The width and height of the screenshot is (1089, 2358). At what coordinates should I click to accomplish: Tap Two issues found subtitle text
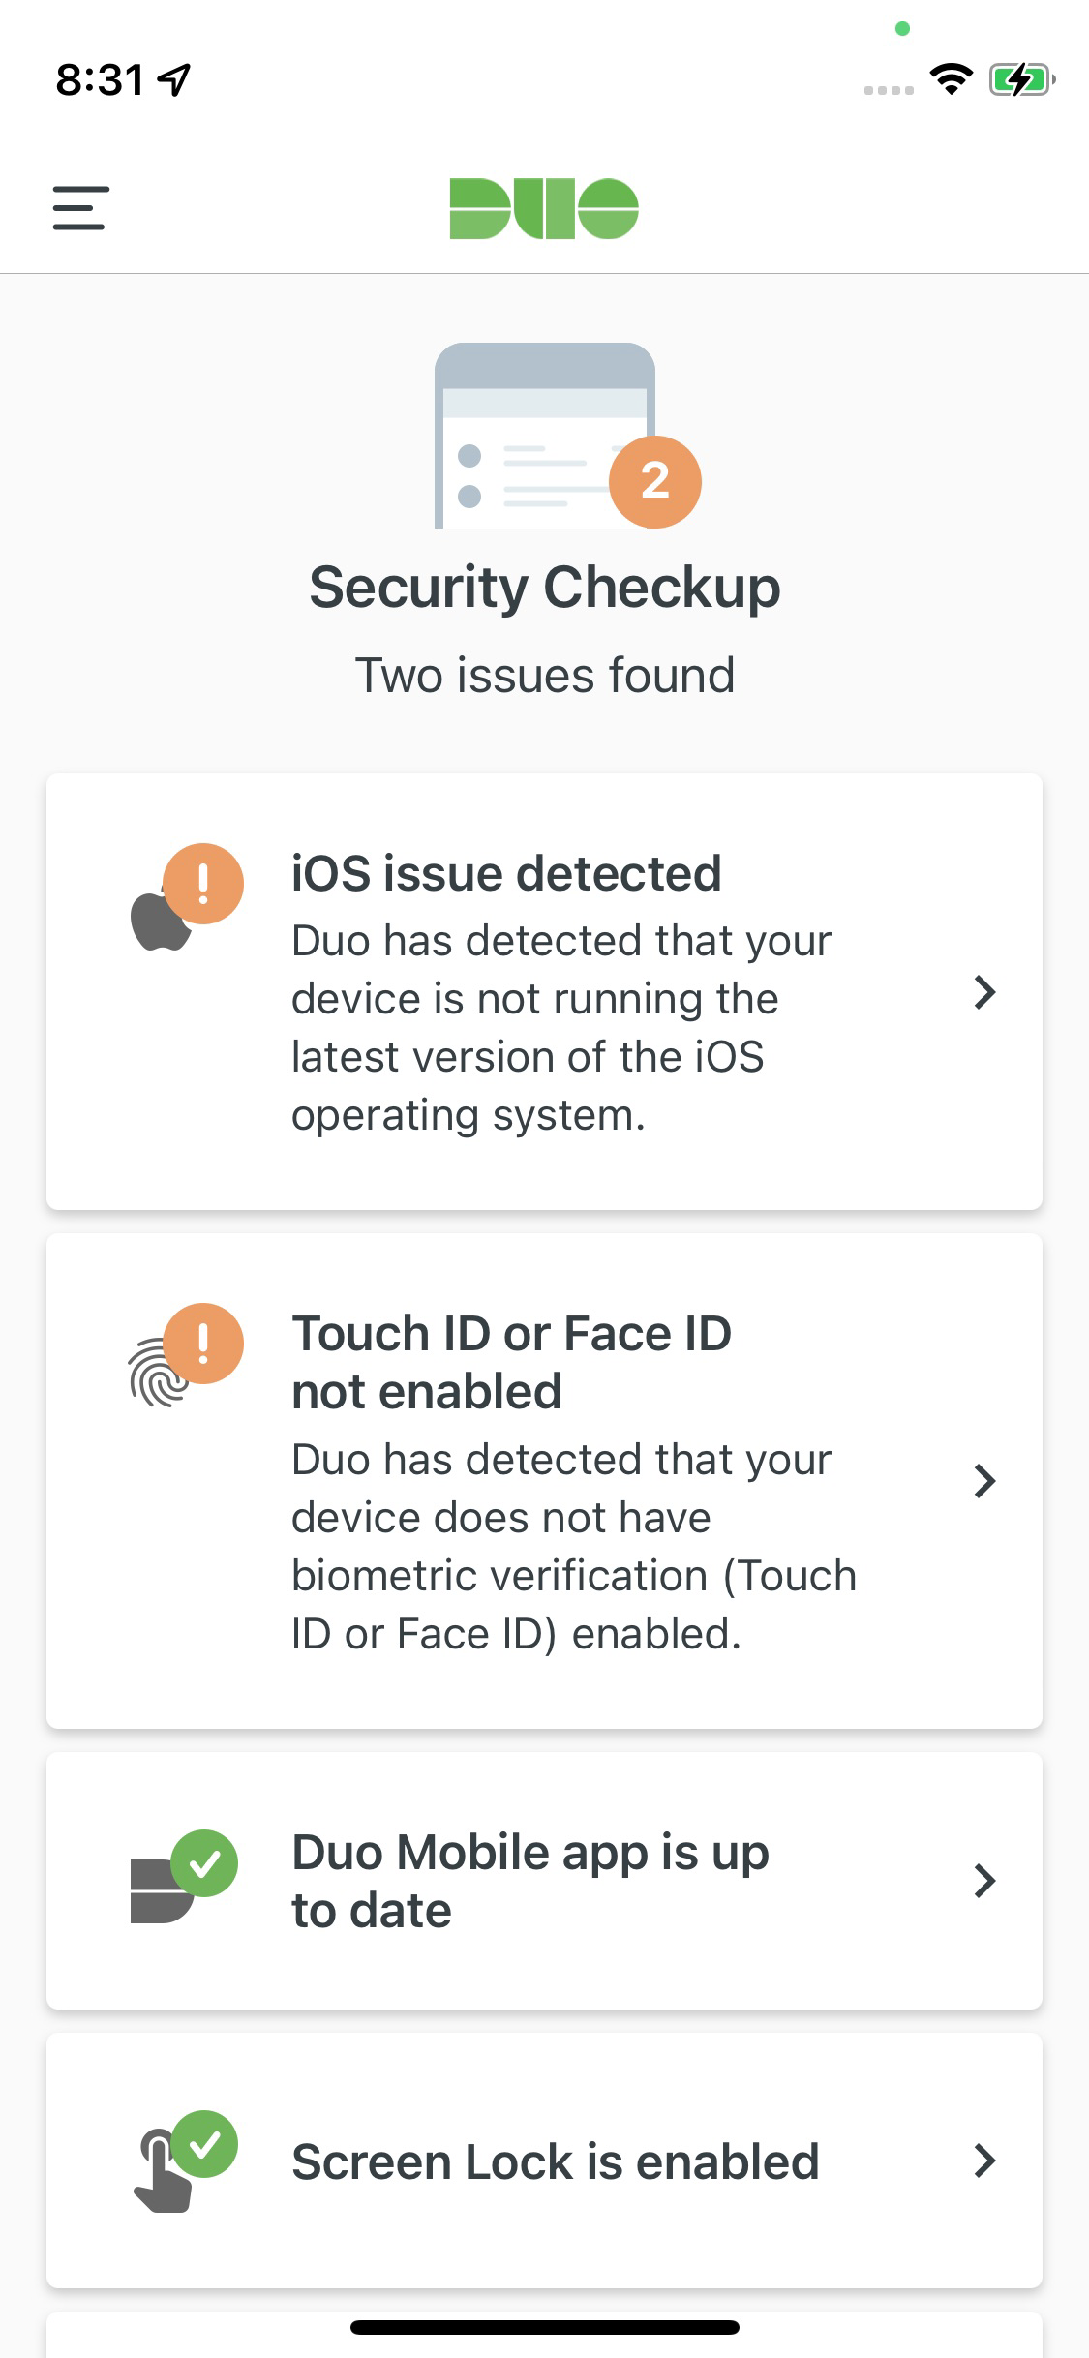click(544, 675)
